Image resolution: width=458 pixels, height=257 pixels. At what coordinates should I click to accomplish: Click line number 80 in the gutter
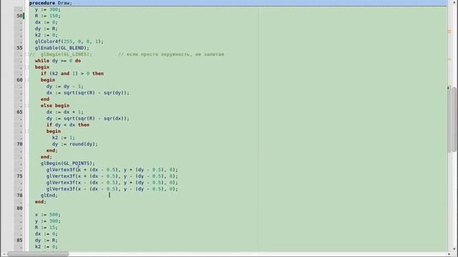pos(19,208)
